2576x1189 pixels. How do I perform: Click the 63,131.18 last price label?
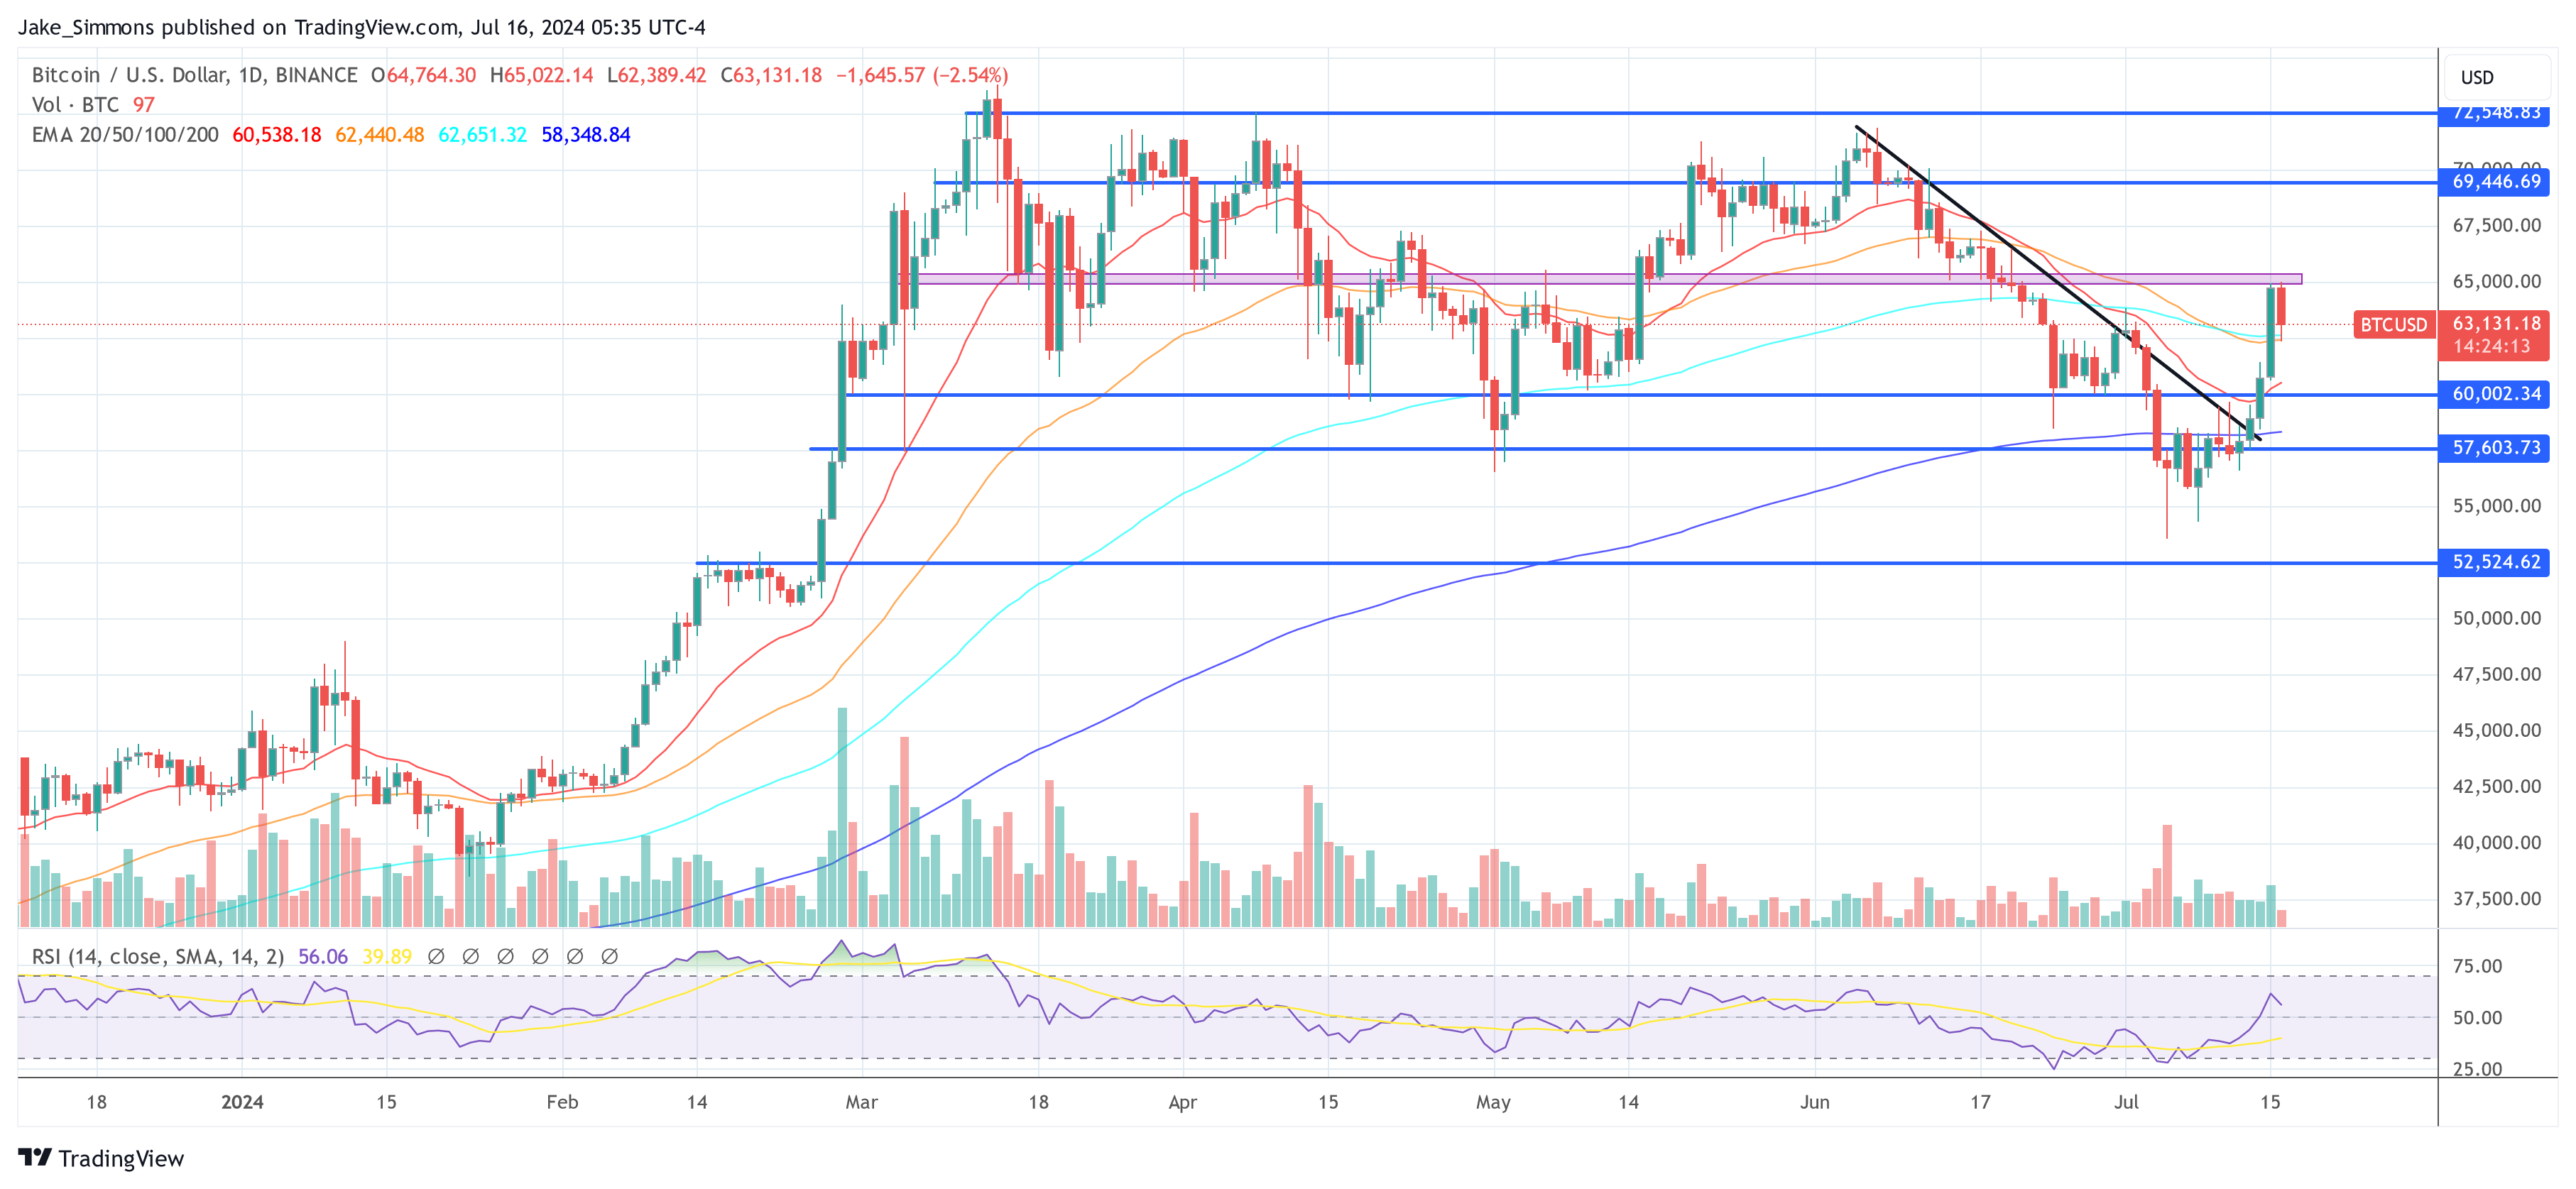click(x=2496, y=323)
